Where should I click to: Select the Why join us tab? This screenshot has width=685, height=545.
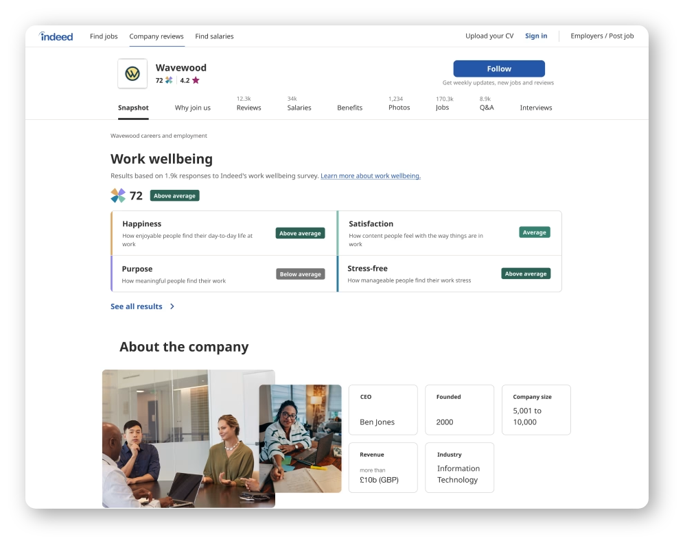click(x=193, y=108)
